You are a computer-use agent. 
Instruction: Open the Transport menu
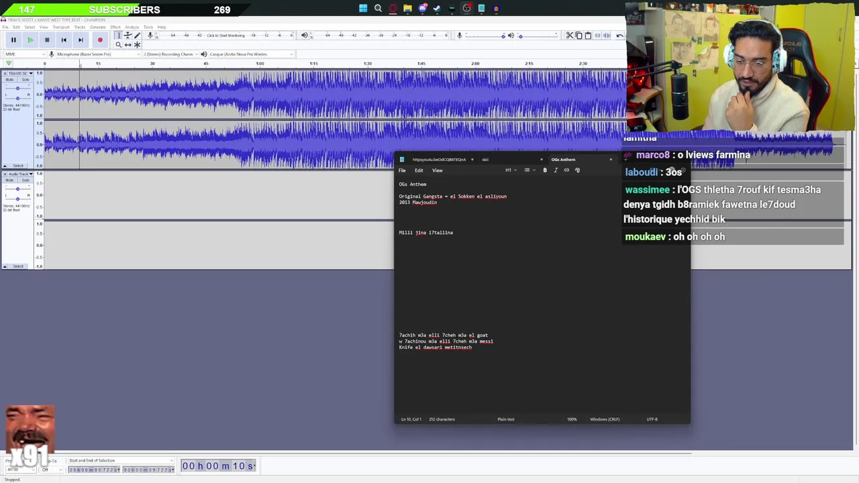(x=61, y=27)
